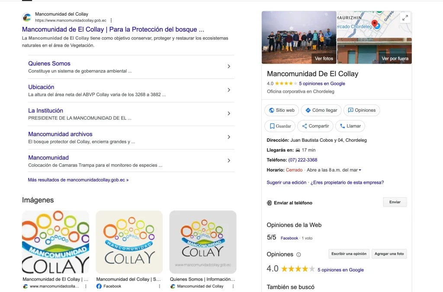Screen dimensions: 443x292
Task: Click the Enviar button
Action: pyautogui.click(x=394, y=202)
